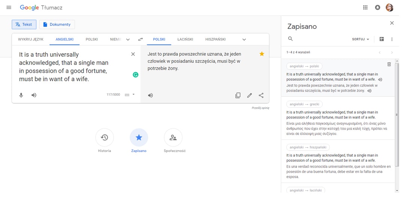Click the saved phrases panel scrollbar

point(397,114)
